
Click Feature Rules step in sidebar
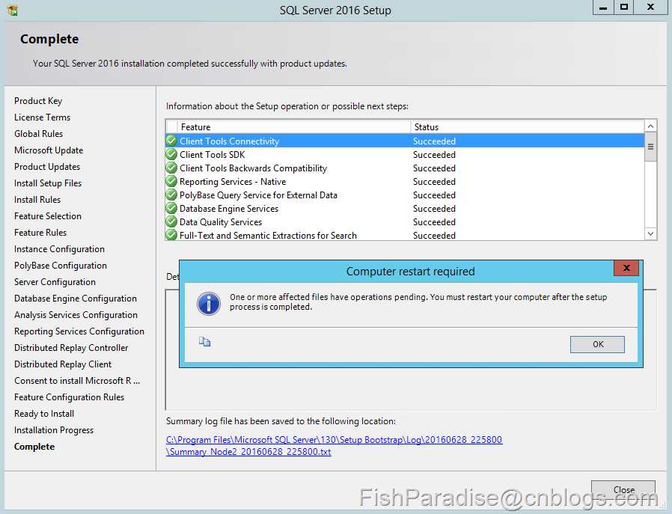pyautogui.click(x=40, y=233)
